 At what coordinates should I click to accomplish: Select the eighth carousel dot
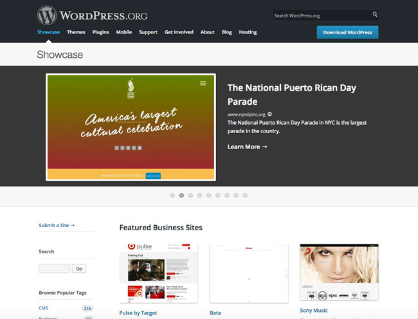236,196
